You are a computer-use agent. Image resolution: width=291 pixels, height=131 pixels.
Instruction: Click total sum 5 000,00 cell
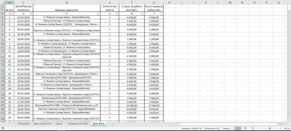click(154, 56)
